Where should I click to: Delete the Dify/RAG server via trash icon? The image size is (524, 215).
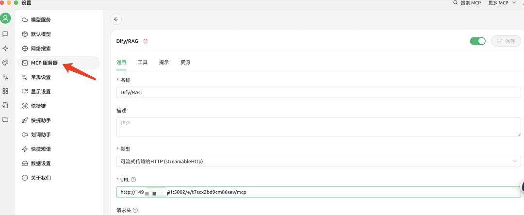146,41
